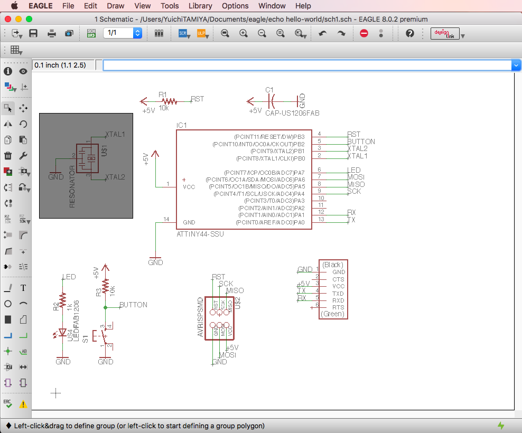Select the Delete trash tool
The height and width of the screenshot is (433, 522).
click(x=8, y=155)
